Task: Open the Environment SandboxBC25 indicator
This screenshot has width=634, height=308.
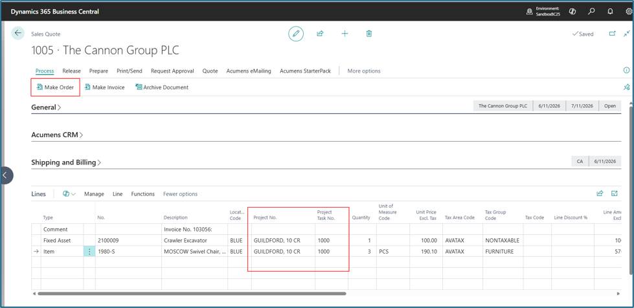Action: [543, 11]
